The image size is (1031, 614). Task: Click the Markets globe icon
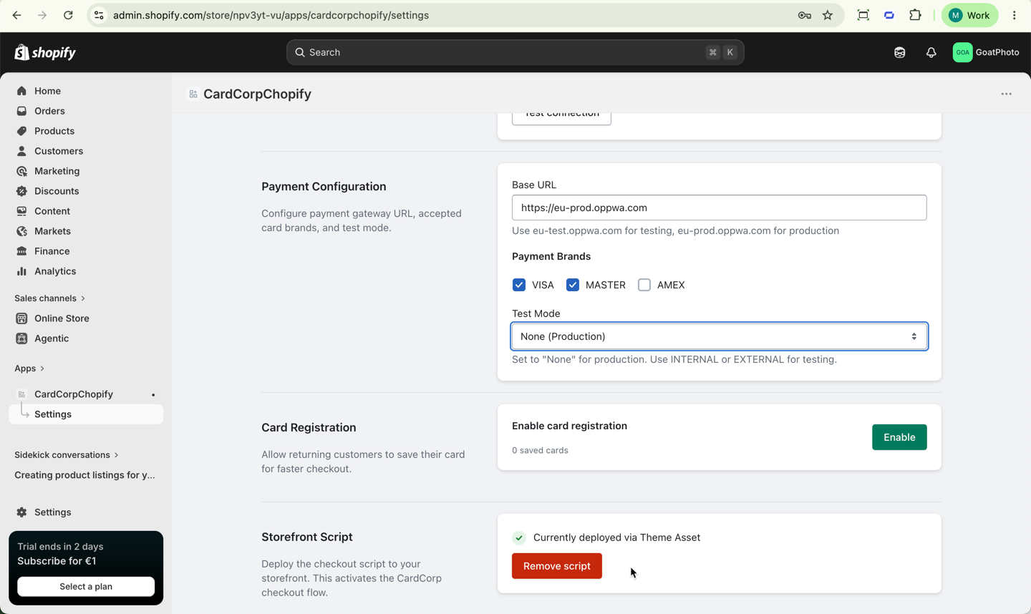point(21,231)
